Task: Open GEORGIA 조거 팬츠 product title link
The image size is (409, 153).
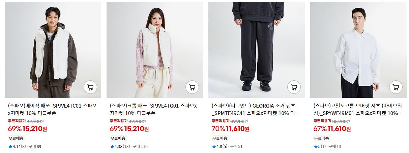Action: (x=256, y=109)
